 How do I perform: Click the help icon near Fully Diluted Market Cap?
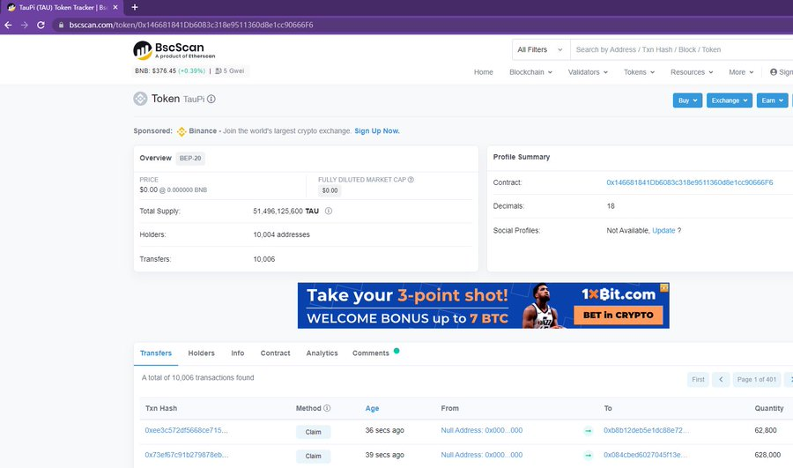pos(411,180)
